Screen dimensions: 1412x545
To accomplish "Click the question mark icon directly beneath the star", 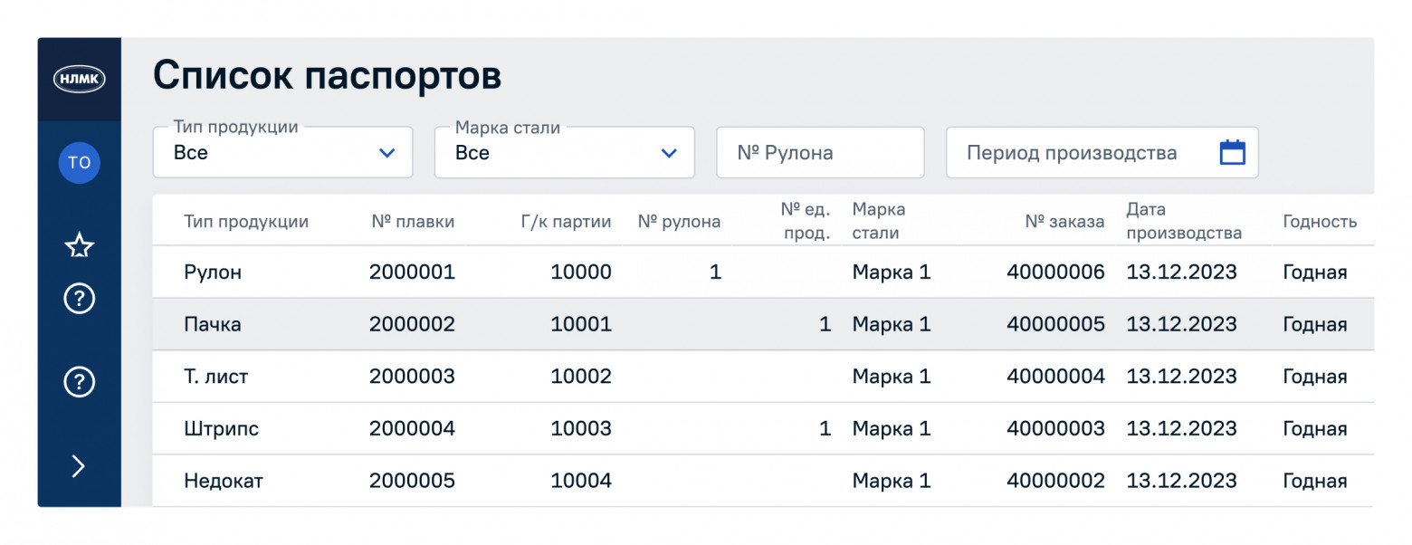I will (80, 298).
